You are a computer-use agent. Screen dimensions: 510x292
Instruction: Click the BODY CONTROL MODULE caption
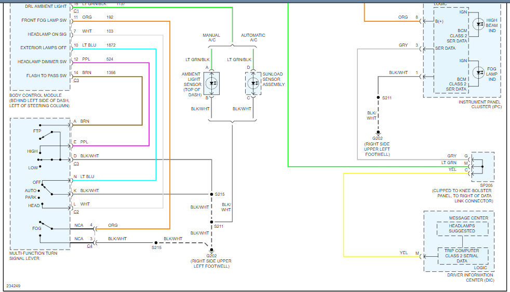[39, 100]
